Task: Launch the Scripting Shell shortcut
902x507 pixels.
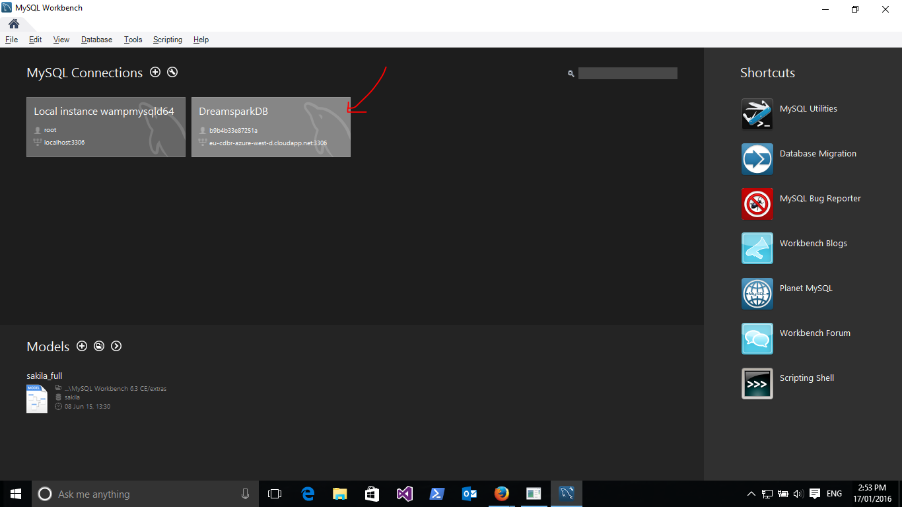Action: [757, 384]
